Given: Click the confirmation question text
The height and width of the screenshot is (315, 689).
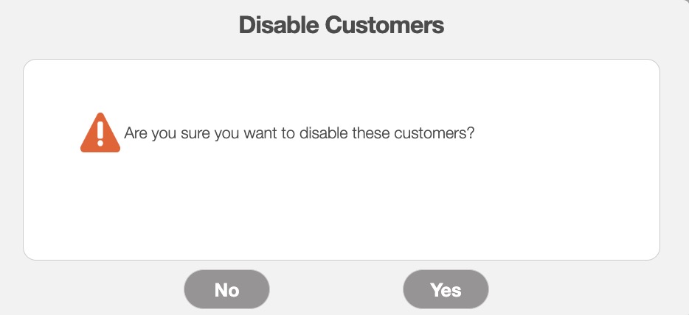Looking at the screenshot, I should point(299,135).
